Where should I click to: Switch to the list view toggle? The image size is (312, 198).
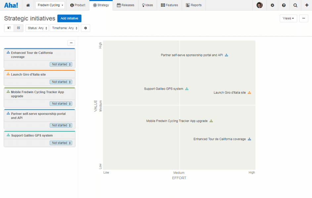pyautogui.click(x=9, y=28)
